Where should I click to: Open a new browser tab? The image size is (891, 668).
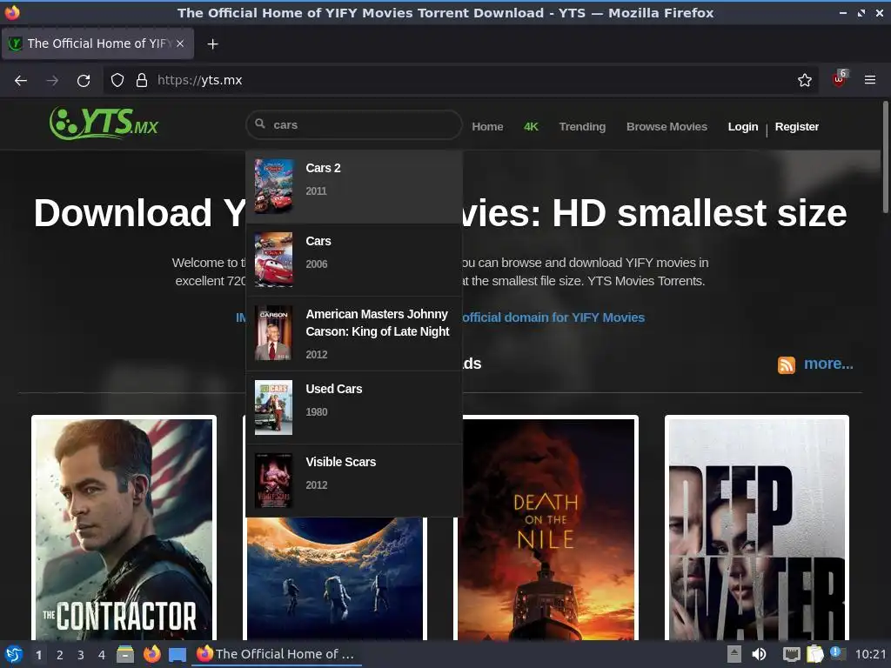[212, 43]
